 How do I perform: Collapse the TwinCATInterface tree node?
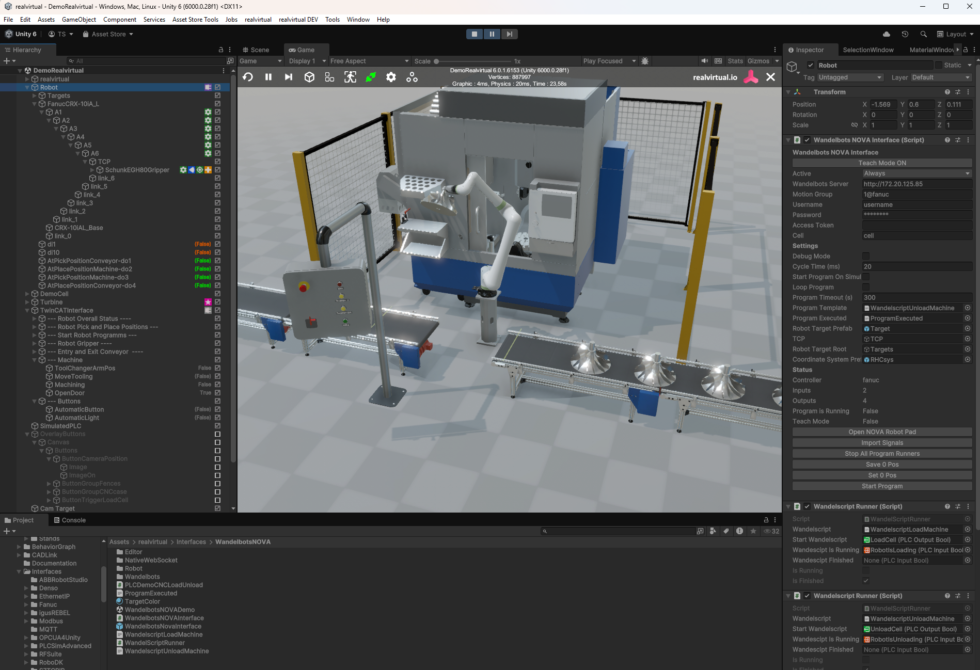[27, 311]
